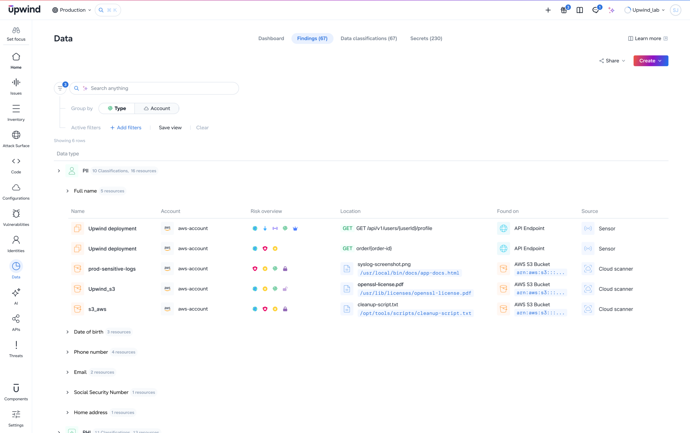Open Code section in sidebar
This screenshot has width=690, height=433.
pyautogui.click(x=16, y=166)
